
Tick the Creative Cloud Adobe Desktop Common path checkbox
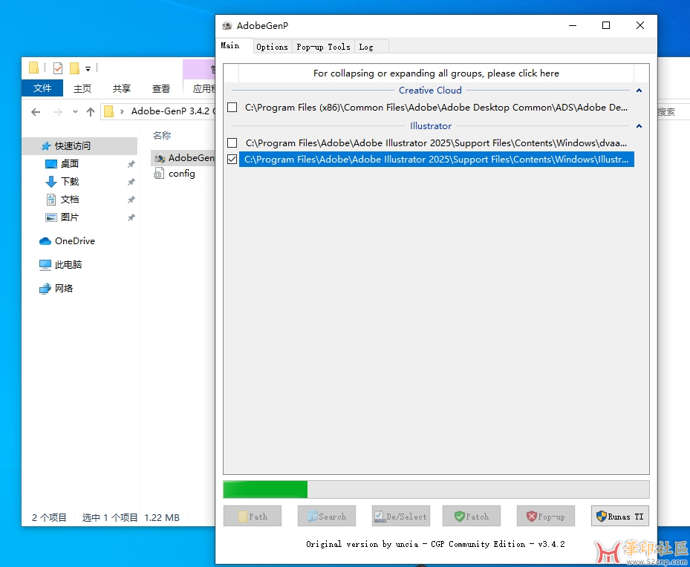pos(232,108)
